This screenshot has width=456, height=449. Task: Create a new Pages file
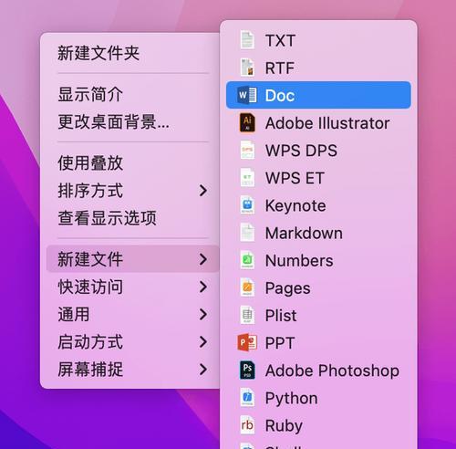tap(318, 287)
